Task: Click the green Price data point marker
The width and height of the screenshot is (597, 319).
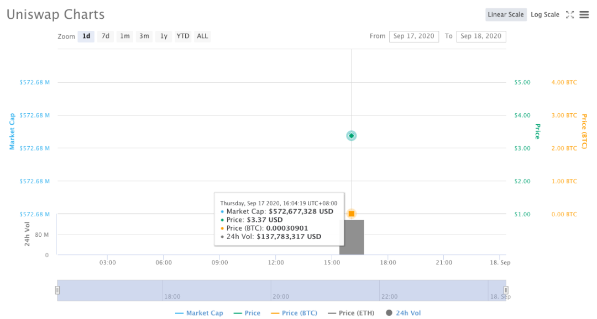Action: click(x=352, y=136)
